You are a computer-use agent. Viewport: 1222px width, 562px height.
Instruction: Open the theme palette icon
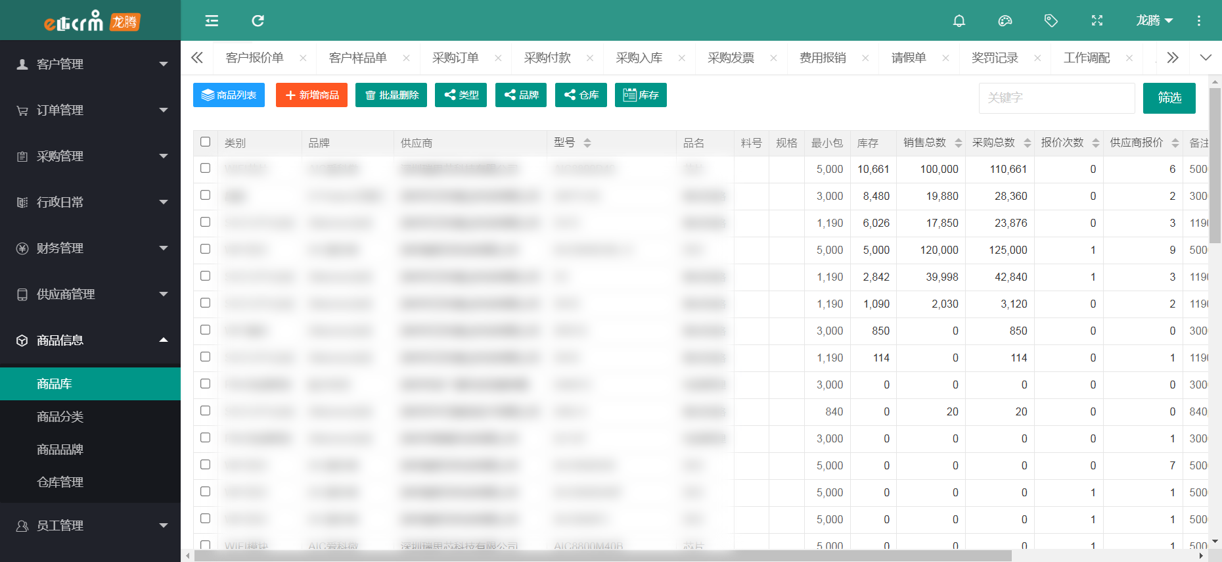pos(1005,21)
